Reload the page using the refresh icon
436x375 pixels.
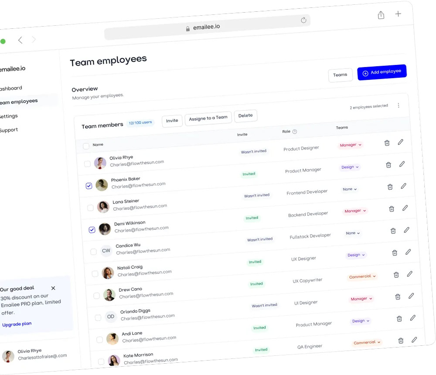click(303, 20)
